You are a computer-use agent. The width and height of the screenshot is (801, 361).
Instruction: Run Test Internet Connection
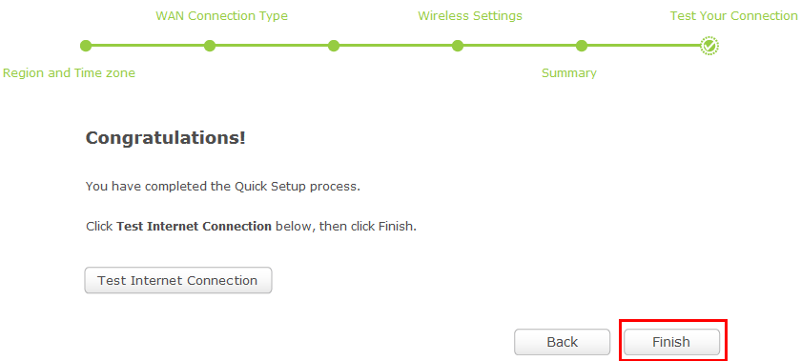point(177,280)
